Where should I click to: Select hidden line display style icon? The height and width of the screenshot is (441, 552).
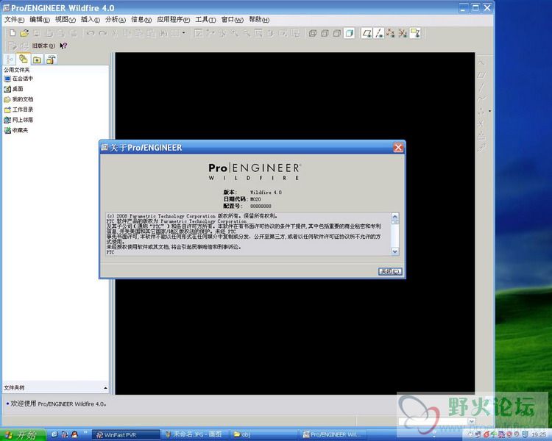click(x=325, y=33)
